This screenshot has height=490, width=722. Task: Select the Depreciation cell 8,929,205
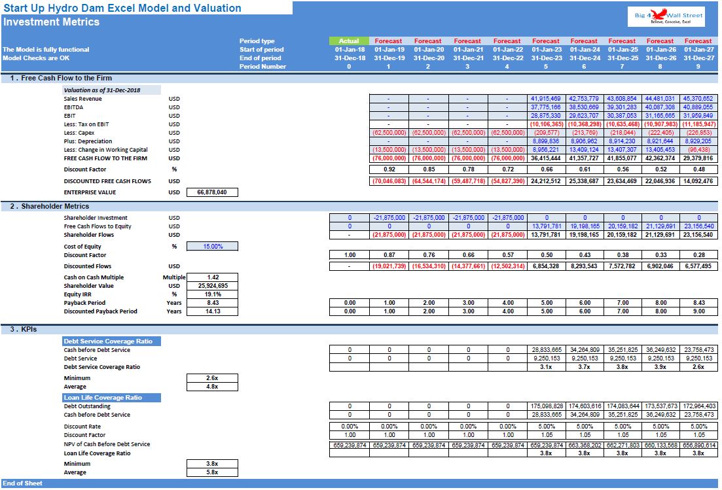698,141
